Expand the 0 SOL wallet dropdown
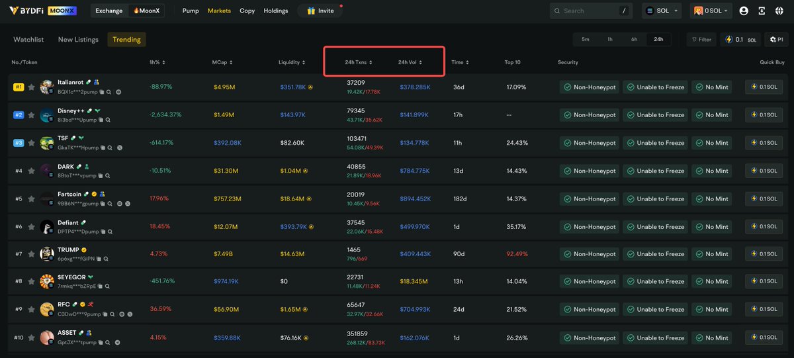Image resolution: width=794 pixels, height=358 pixels. point(712,11)
